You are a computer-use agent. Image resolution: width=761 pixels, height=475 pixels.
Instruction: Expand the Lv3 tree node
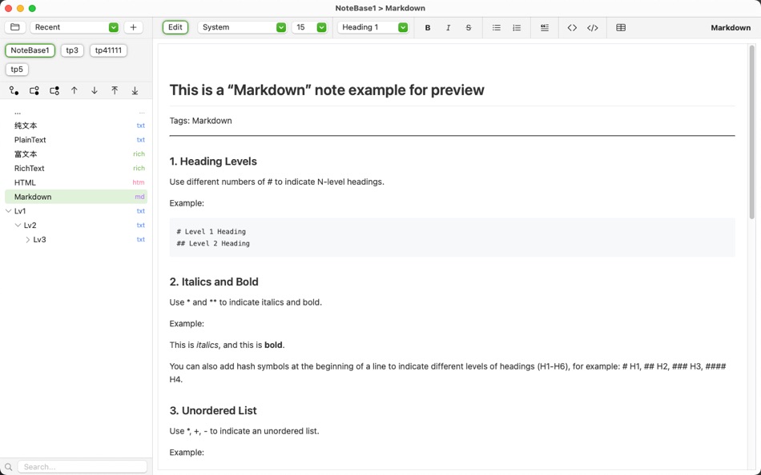pyautogui.click(x=28, y=239)
